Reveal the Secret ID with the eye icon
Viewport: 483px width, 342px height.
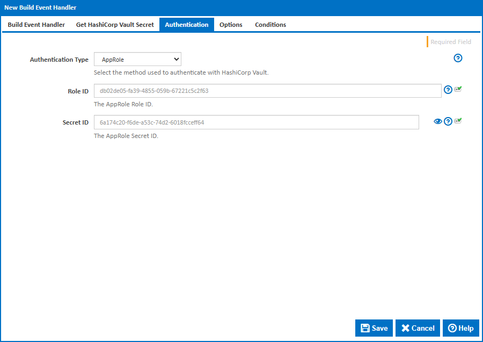pyautogui.click(x=438, y=121)
